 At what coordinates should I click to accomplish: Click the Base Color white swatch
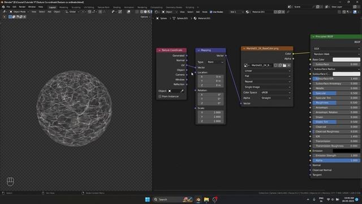(x=346, y=59)
